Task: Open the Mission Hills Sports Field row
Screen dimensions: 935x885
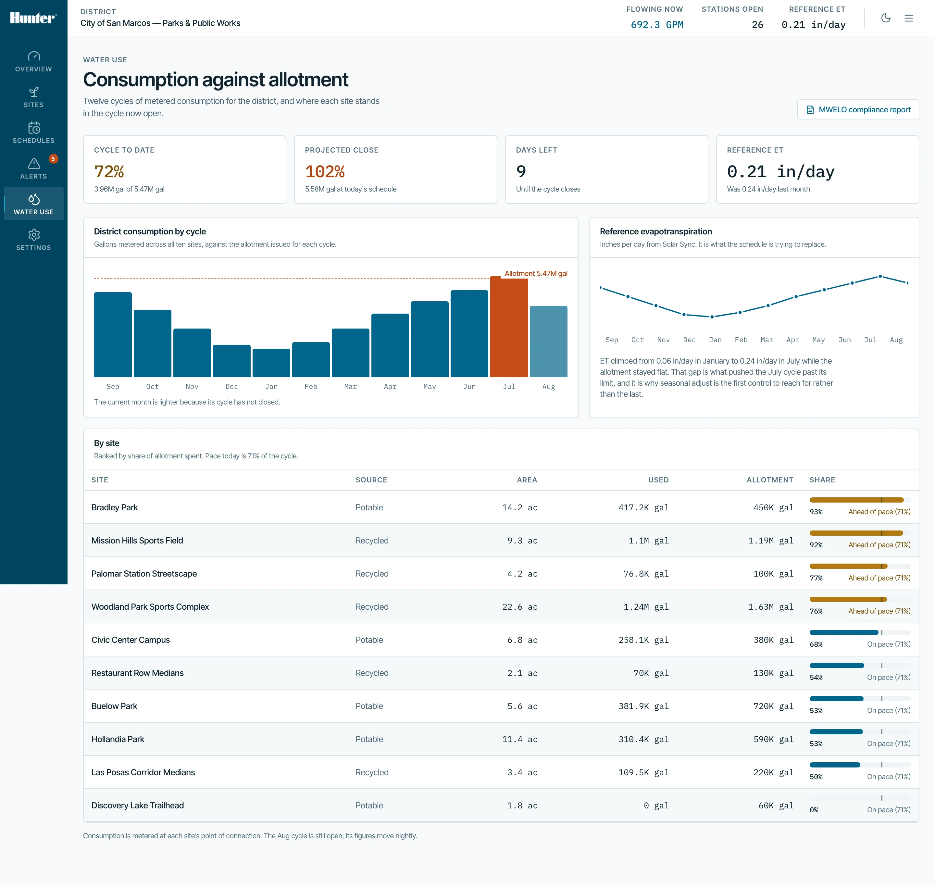Action: [501, 541]
